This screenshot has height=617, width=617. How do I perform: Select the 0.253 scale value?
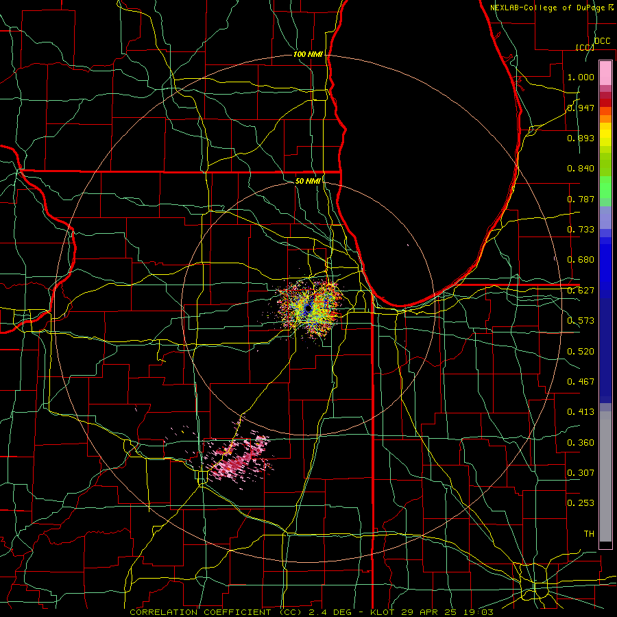coord(581,503)
